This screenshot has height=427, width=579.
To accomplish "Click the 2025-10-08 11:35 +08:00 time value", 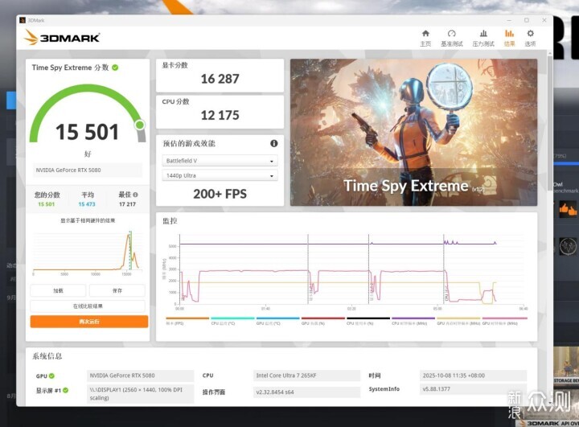I will pos(473,376).
